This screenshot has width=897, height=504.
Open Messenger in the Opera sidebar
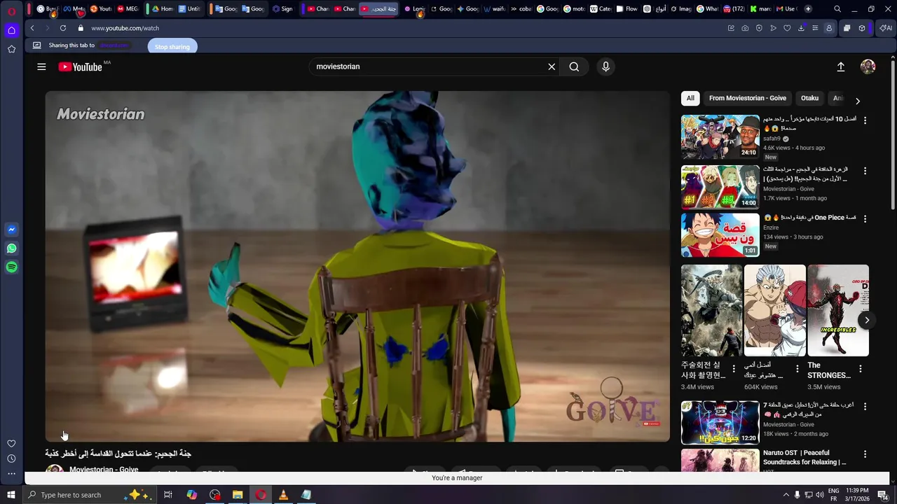click(11, 230)
